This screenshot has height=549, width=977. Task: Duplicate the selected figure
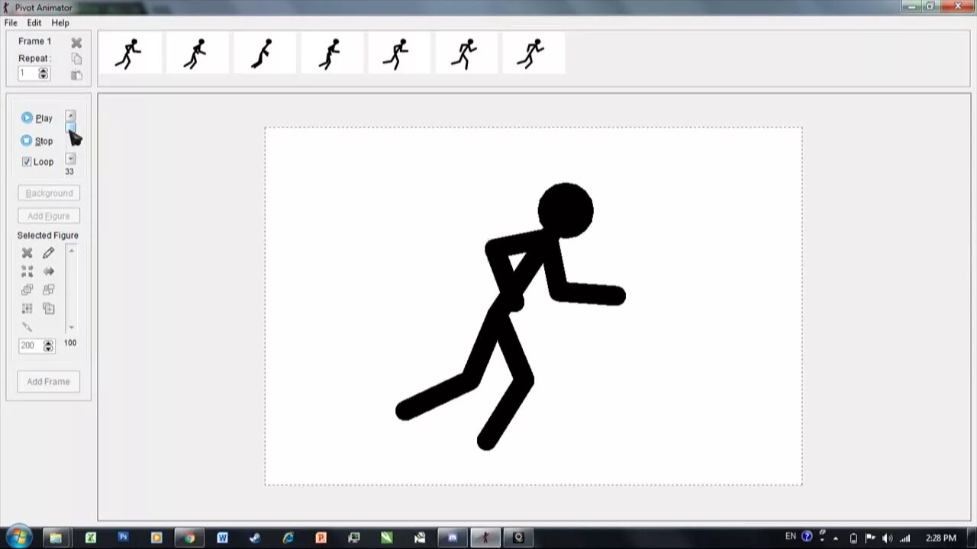pos(48,308)
